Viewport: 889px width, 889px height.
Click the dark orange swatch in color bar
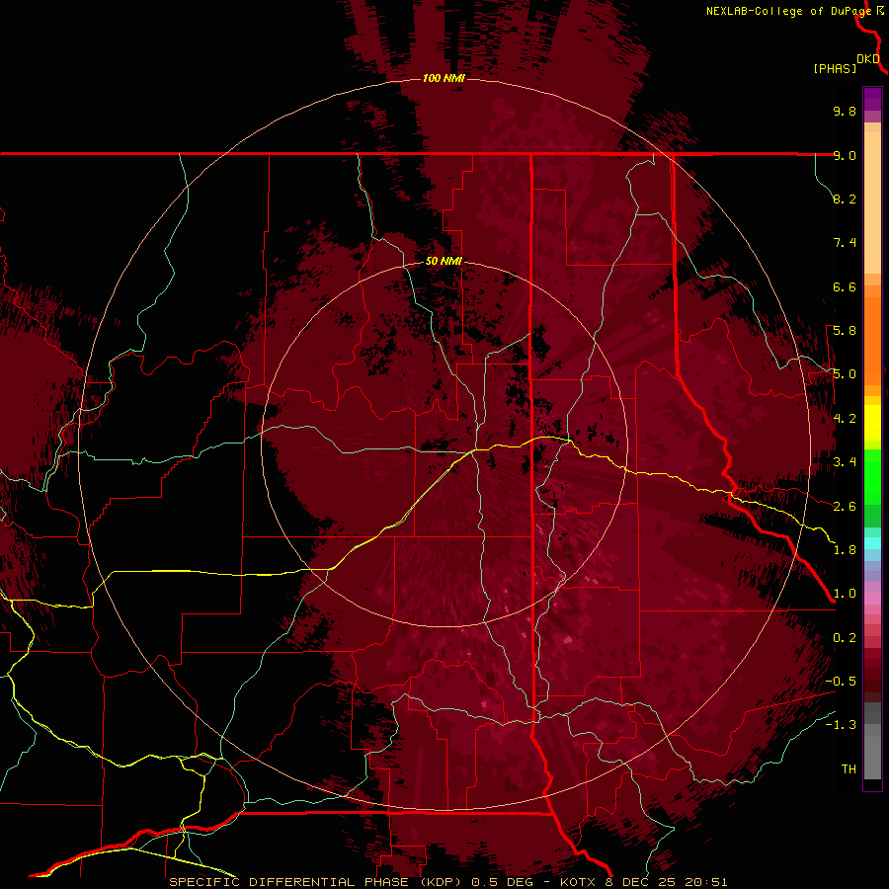872,340
